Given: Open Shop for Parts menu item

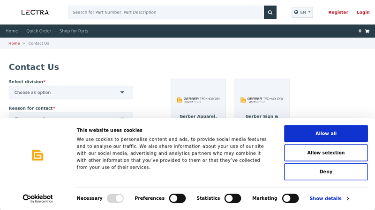Looking at the screenshot, I should pyautogui.click(x=74, y=31).
